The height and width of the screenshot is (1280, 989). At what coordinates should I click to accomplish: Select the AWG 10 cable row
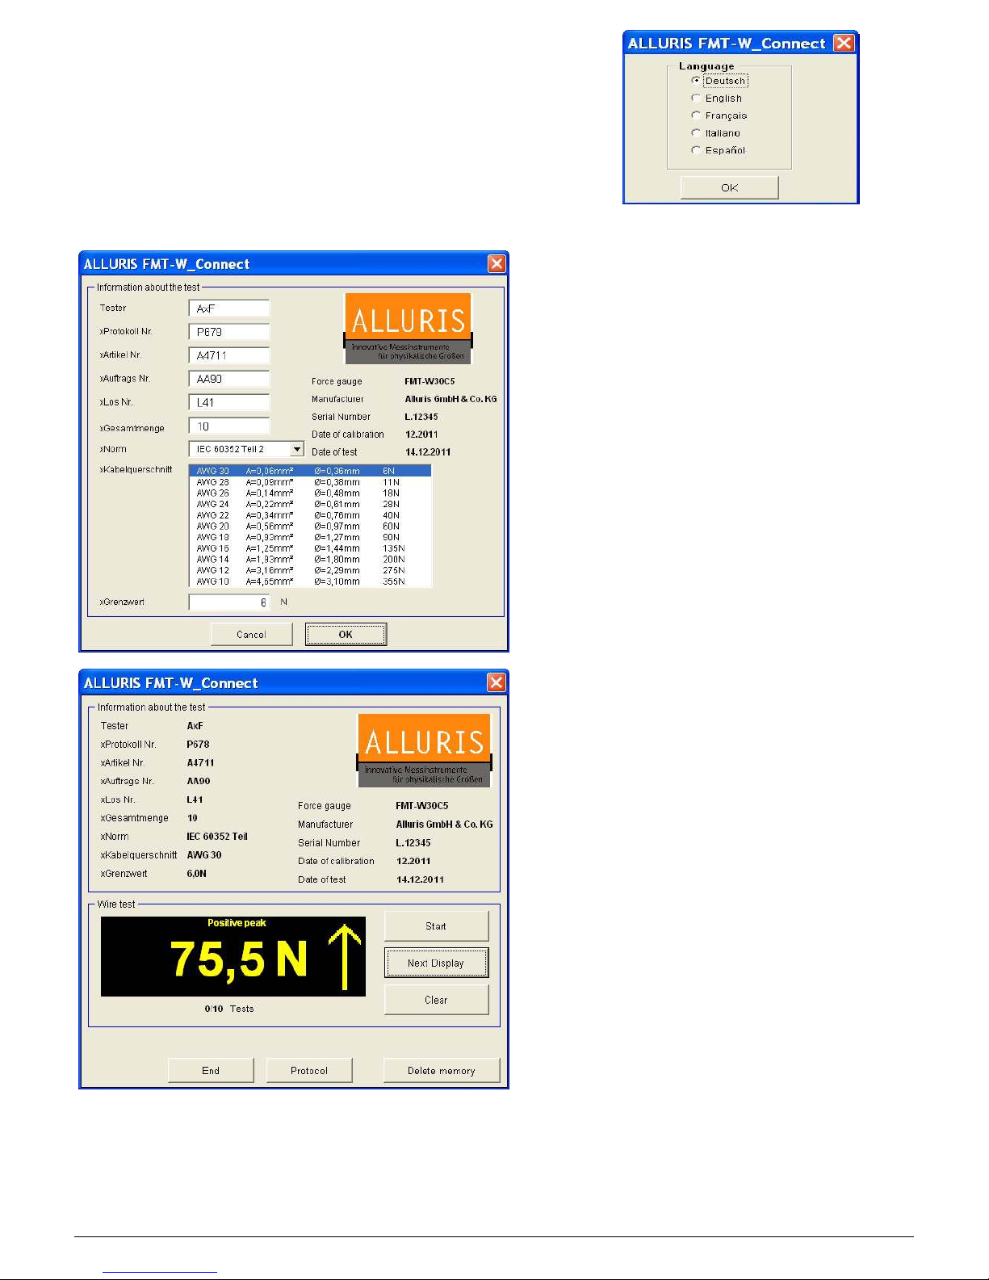click(x=310, y=581)
